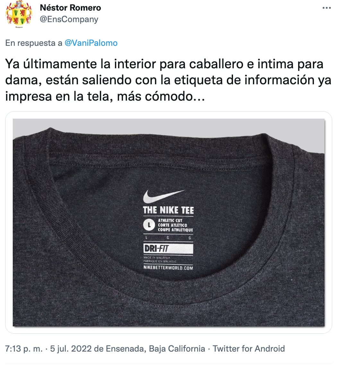Open the Ensenada, Baja California location link
Viewport: 337px width, 366px height.
(x=155, y=349)
